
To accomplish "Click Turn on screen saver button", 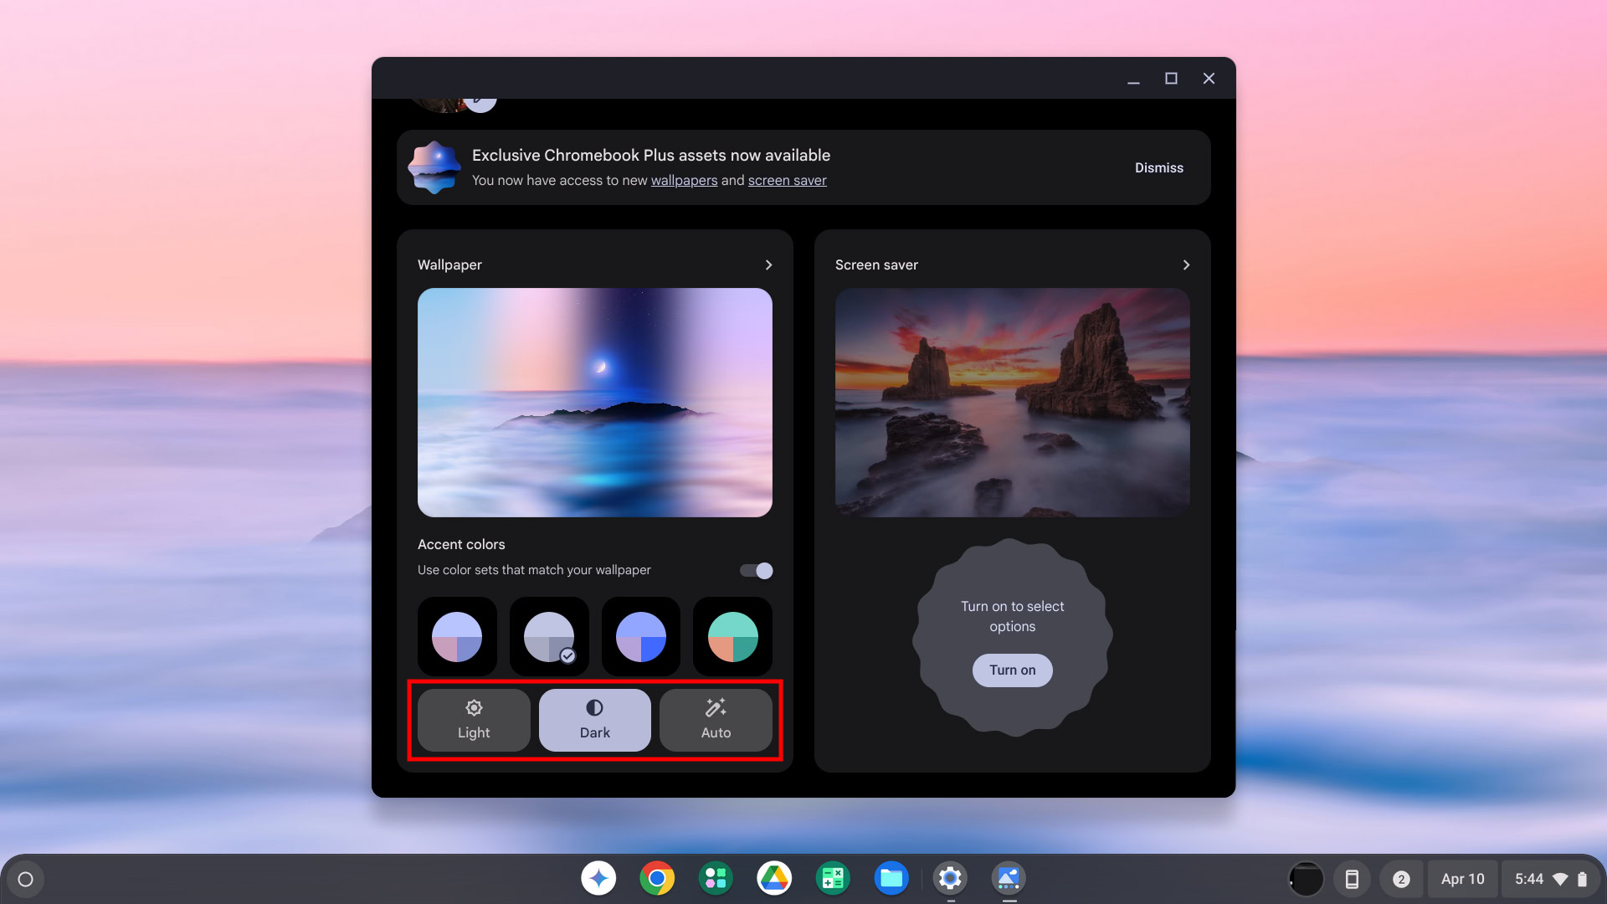I will 1012,670.
